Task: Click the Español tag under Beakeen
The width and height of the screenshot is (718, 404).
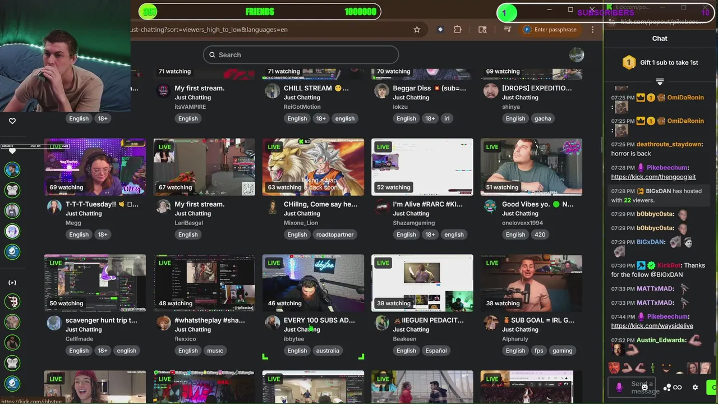Action: pyautogui.click(x=436, y=351)
